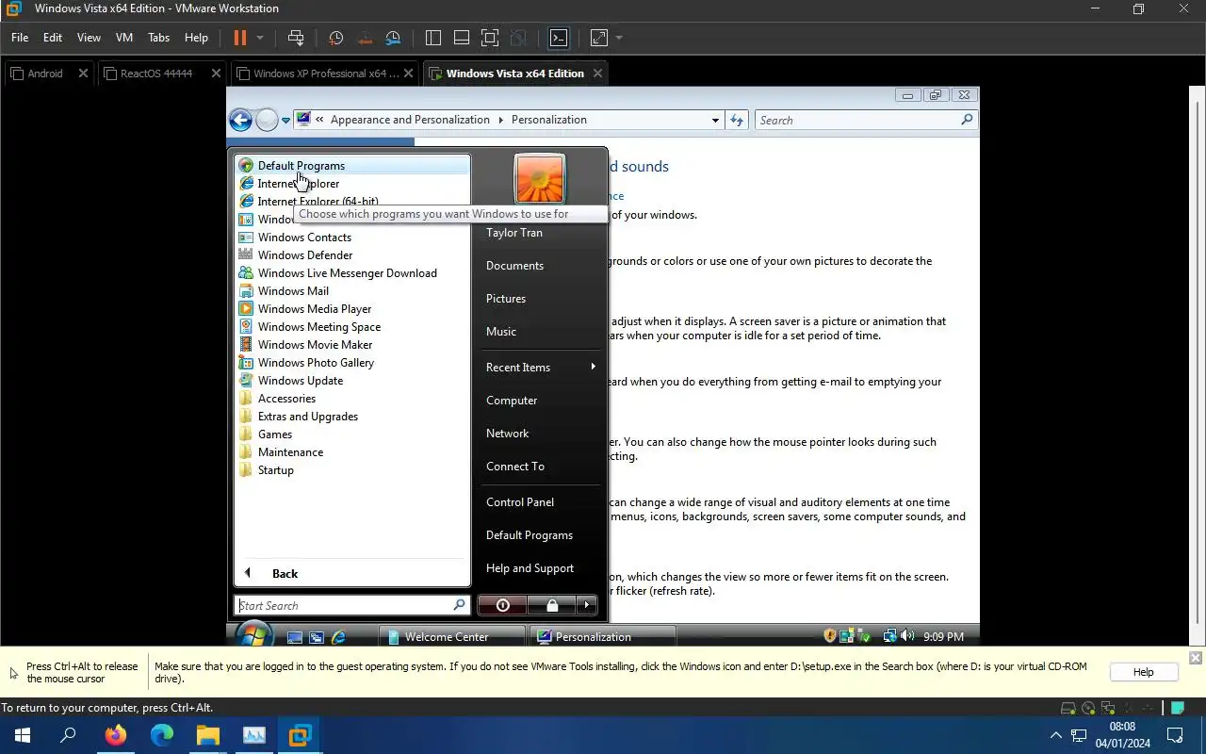The image size is (1206, 754).
Task: Pause the virtual machine in VMware toolbar
Action: (239, 38)
